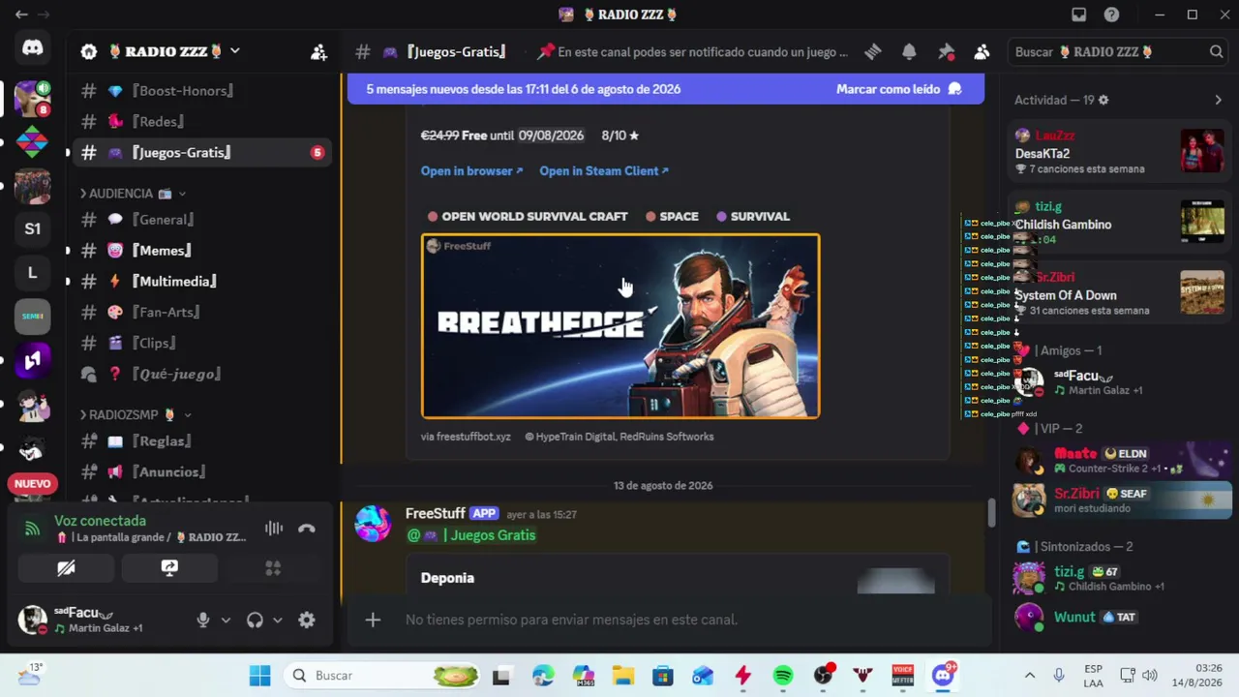Image resolution: width=1239 pixels, height=697 pixels.
Task: Open the Qué-juego forum channel
Action: 201,375
